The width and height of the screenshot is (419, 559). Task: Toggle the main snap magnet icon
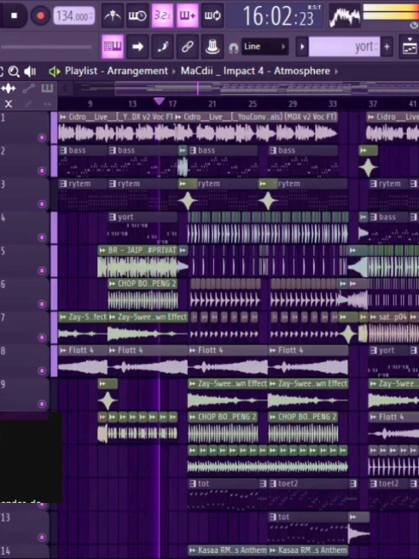pos(233,47)
